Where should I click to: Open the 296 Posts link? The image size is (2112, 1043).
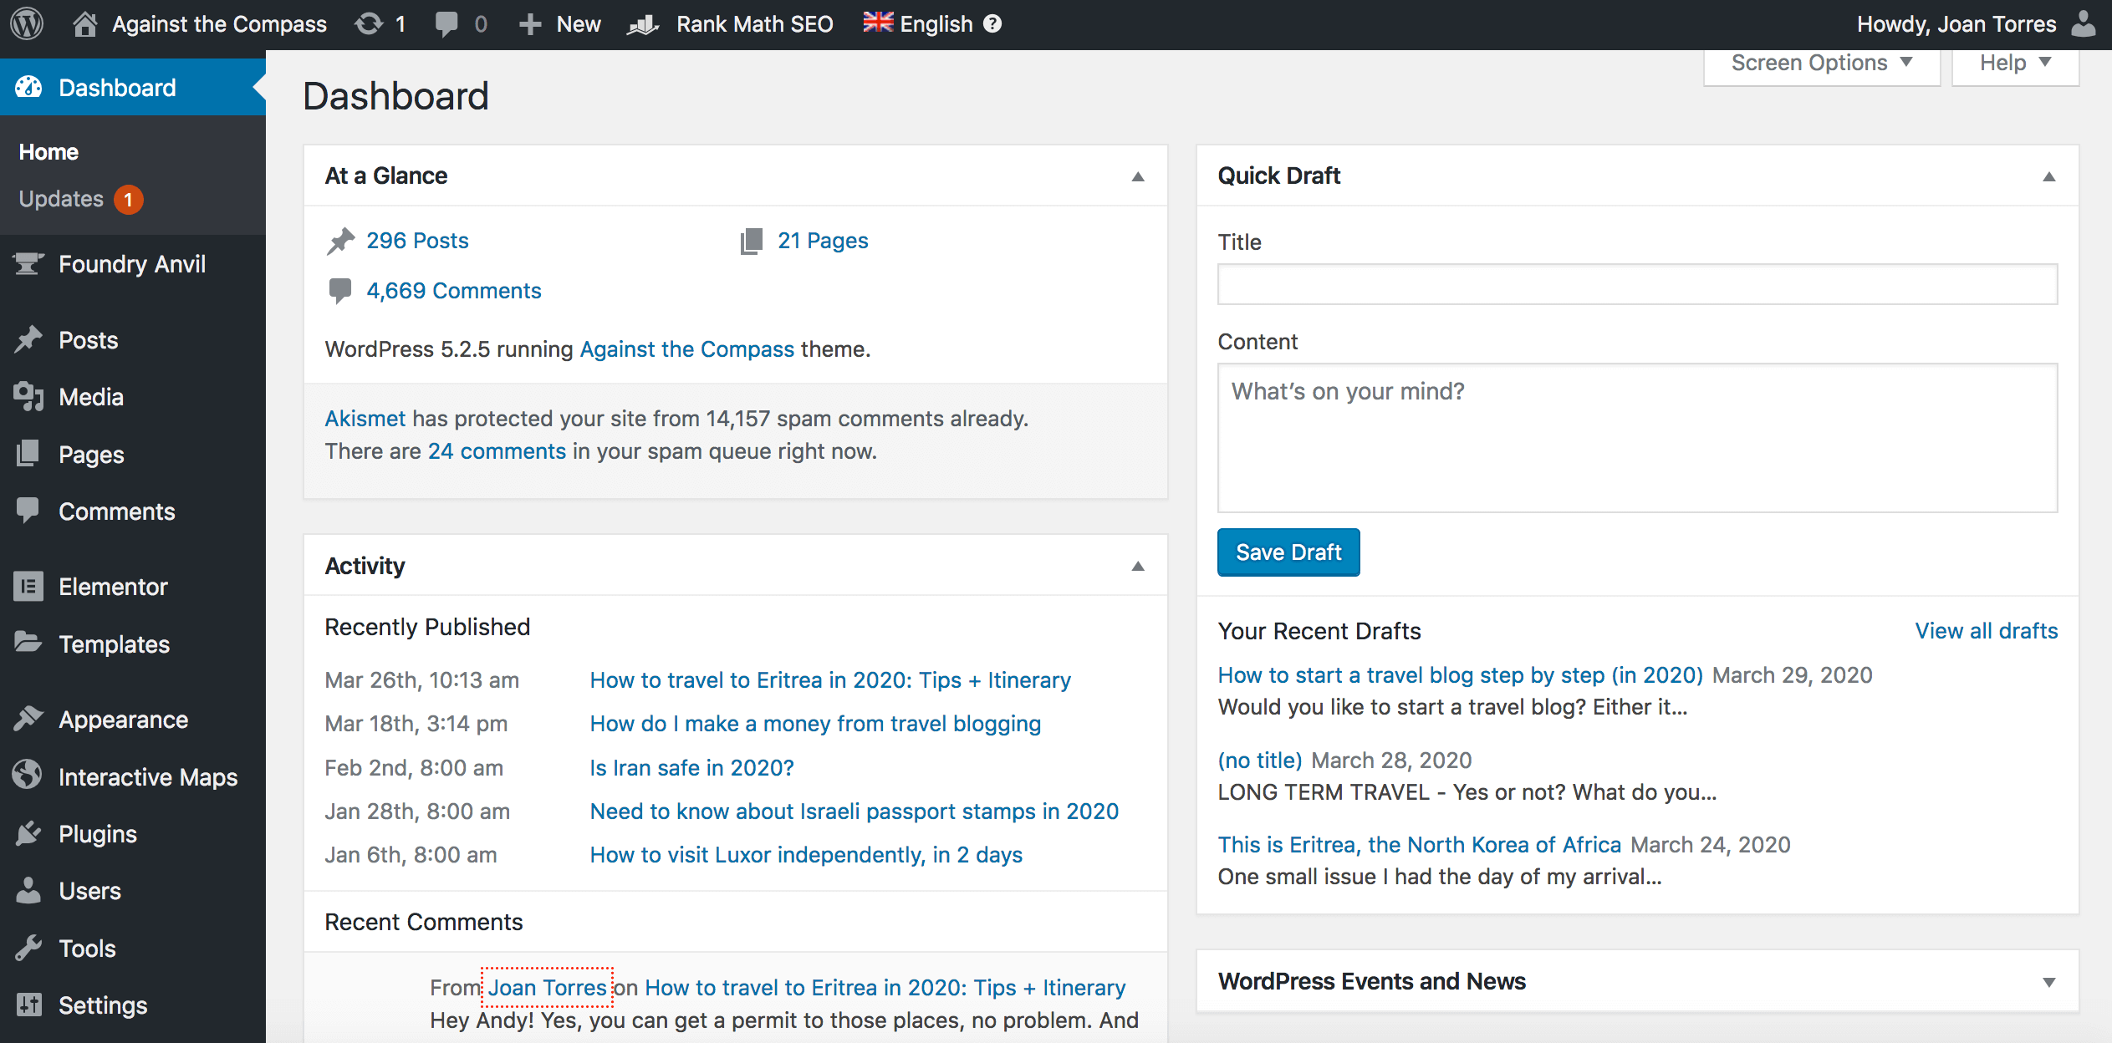click(417, 241)
